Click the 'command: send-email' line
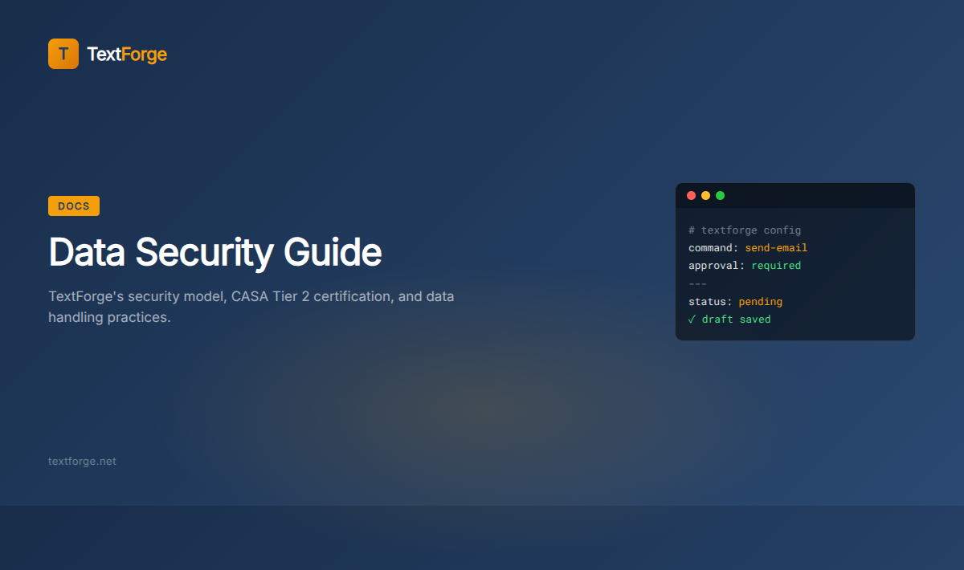Viewport: 964px width, 570px height. pyautogui.click(x=748, y=248)
